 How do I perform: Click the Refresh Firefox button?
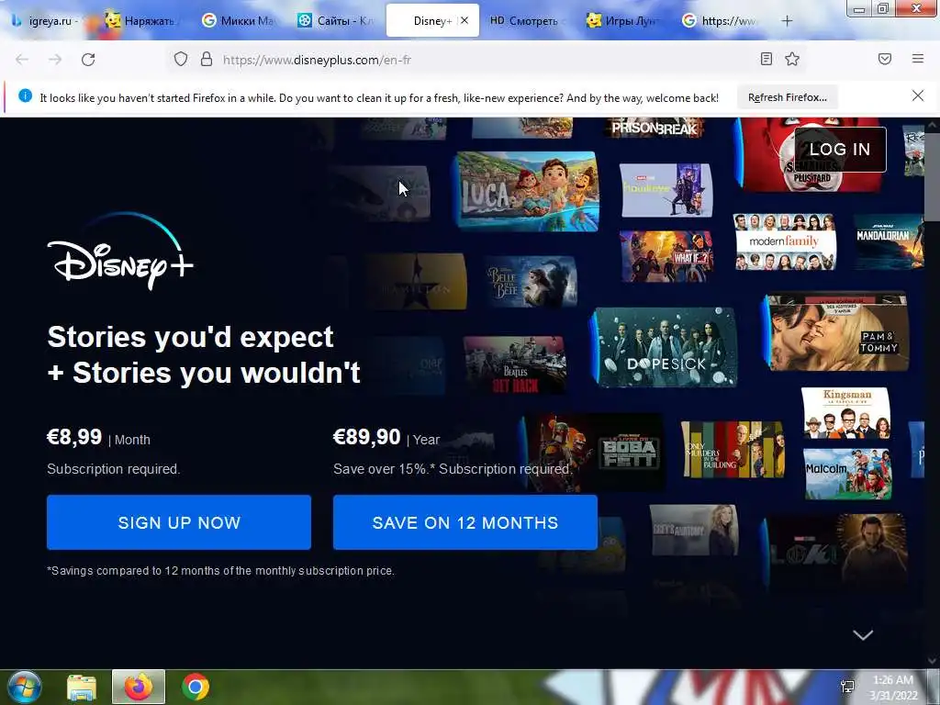[787, 97]
